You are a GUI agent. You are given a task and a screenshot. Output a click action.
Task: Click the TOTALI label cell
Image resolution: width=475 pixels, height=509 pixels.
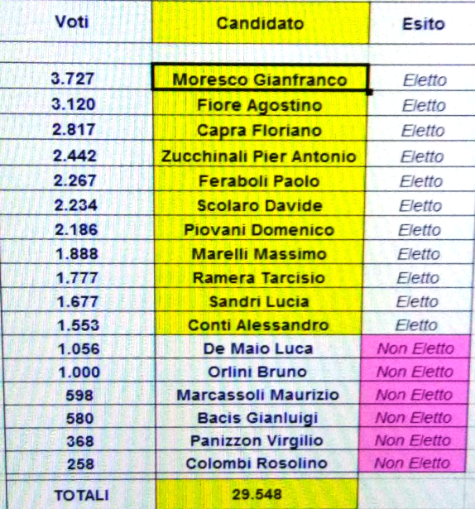81,494
